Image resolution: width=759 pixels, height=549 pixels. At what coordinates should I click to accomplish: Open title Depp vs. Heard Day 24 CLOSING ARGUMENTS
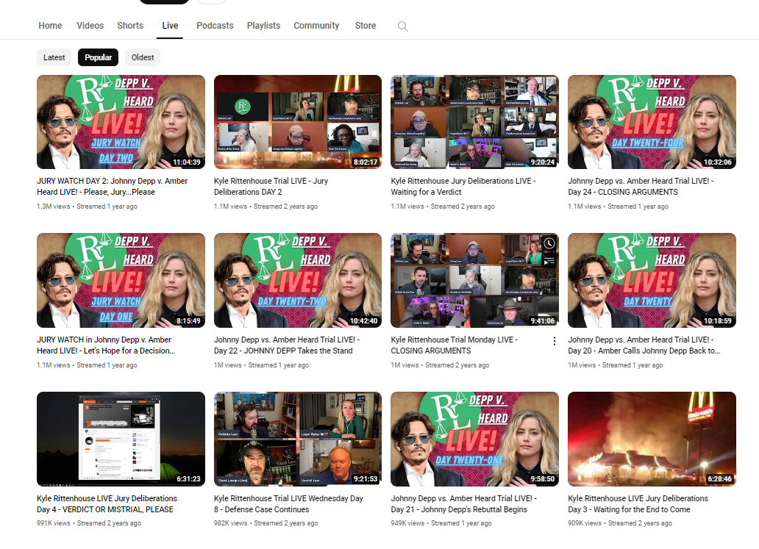[641, 186]
